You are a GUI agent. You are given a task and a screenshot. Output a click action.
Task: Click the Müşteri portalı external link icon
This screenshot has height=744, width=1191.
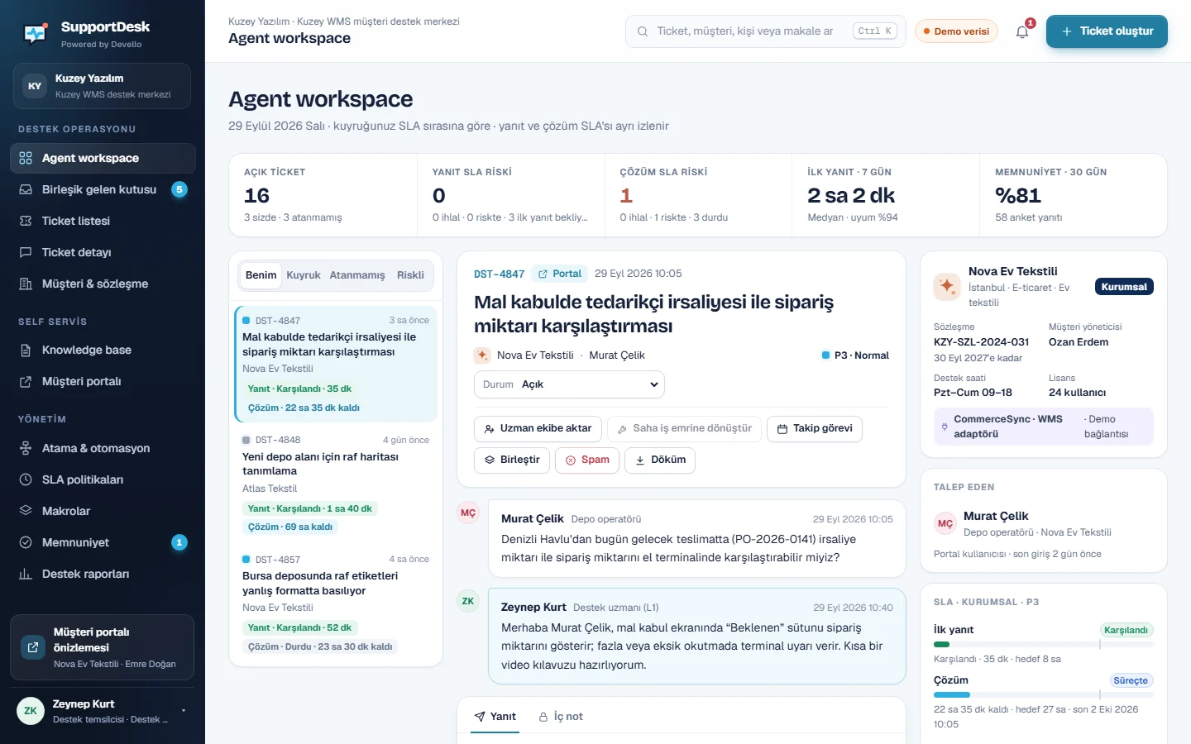(x=26, y=381)
